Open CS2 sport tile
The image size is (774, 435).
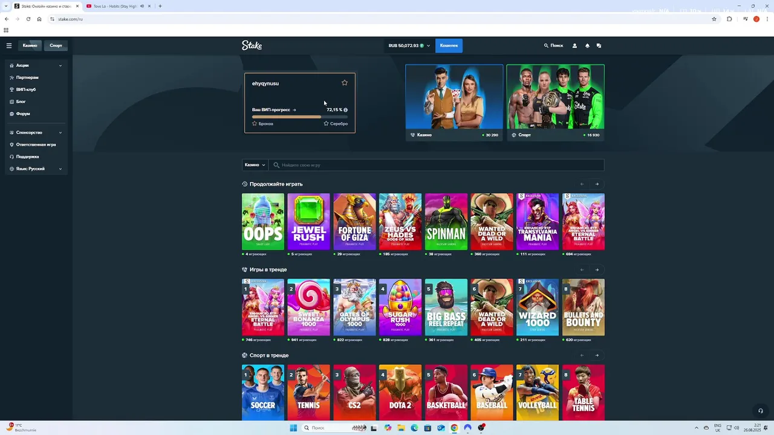click(354, 393)
